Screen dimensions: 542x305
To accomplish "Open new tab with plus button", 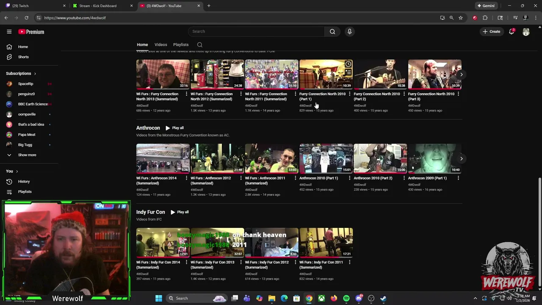I will pyautogui.click(x=209, y=6).
